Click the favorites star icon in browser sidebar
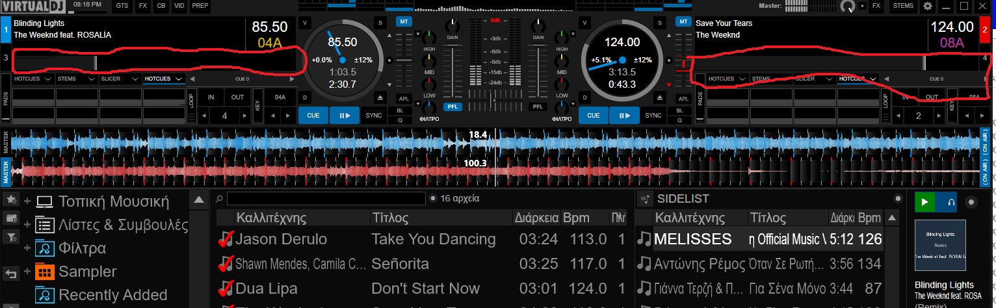996x308 pixels. (x=11, y=199)
